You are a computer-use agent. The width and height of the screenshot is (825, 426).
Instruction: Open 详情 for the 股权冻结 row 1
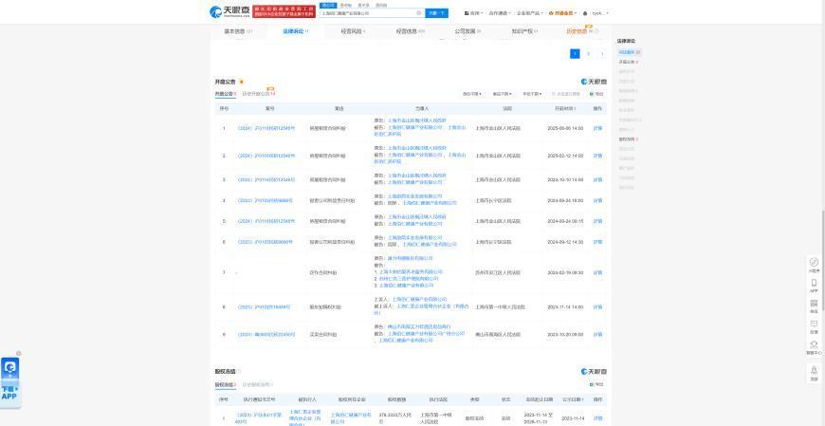point(597,418)
